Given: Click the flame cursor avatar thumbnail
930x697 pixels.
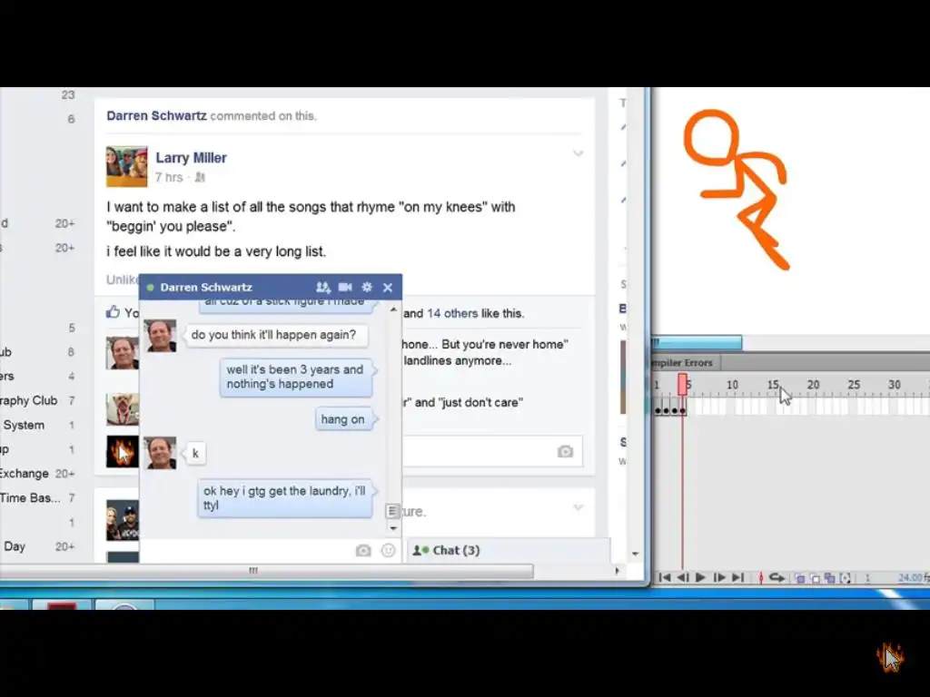Looking at the screenshot, I should pyautogui.click(x=123, y=452).
